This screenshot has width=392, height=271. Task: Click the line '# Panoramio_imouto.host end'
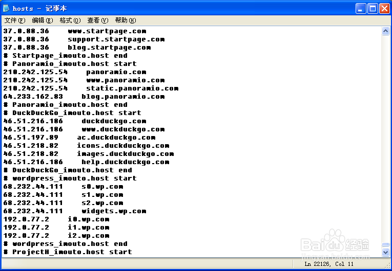(x=66, y=105)
